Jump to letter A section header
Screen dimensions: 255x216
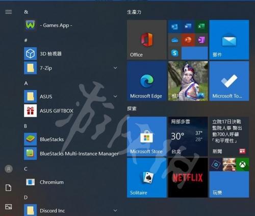(x=26, y=83)
